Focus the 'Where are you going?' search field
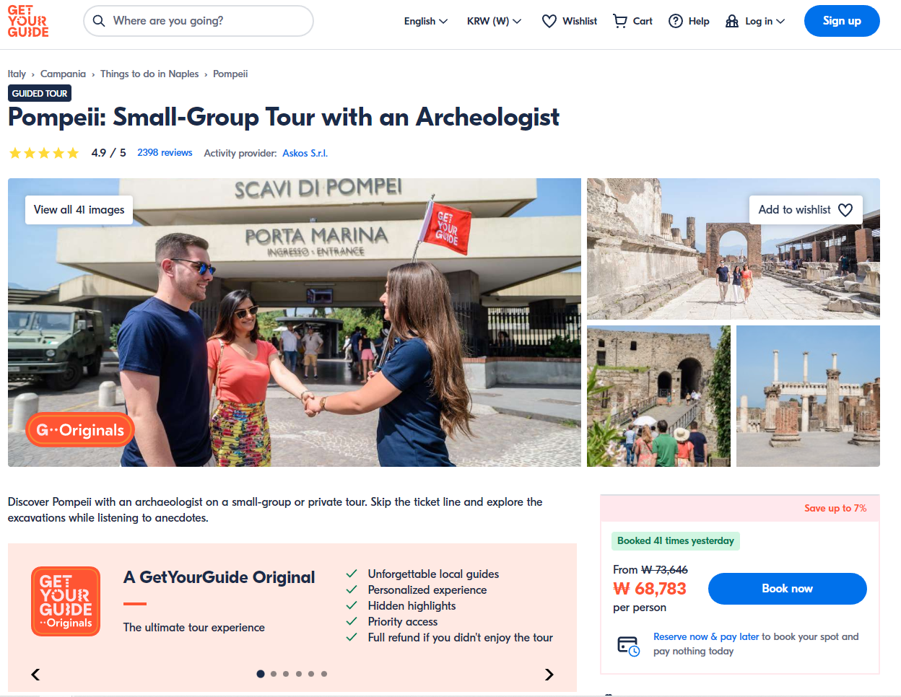The width and height of the screenshot is (901, 697). [x=199, y=21]
